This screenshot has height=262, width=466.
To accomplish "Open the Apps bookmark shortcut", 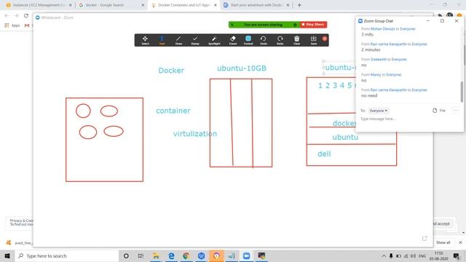I will click(12, 25).
